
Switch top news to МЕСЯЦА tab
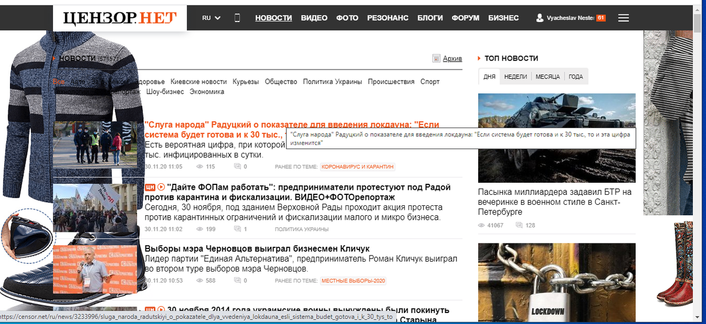click(x=548, y=77)
